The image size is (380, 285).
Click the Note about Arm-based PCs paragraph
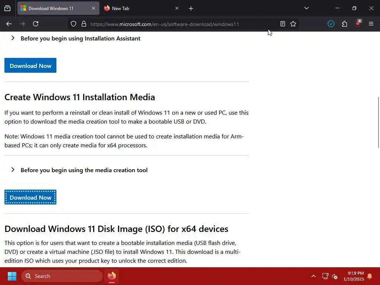(124, 141)
